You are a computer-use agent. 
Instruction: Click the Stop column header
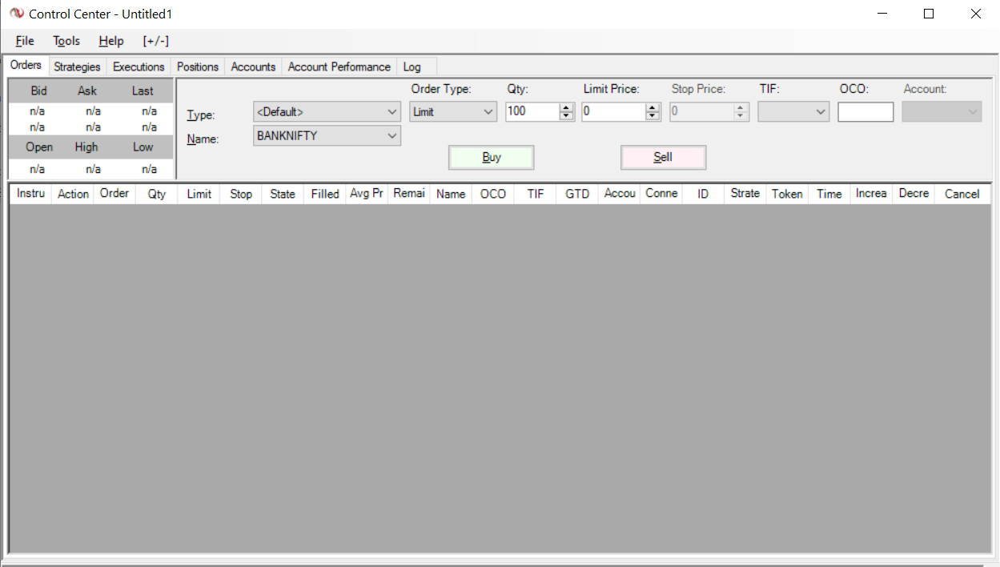click(x=241, y=194)
